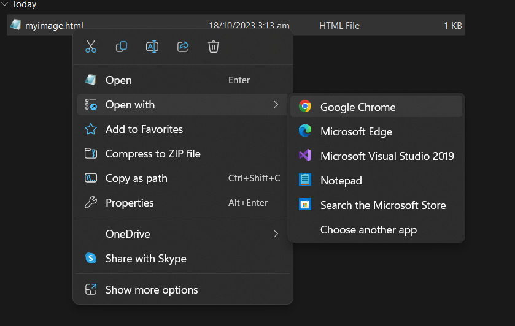515x326 pixels.
Task: Expand the Open with submenu arrow
Action: coord(276,105)
